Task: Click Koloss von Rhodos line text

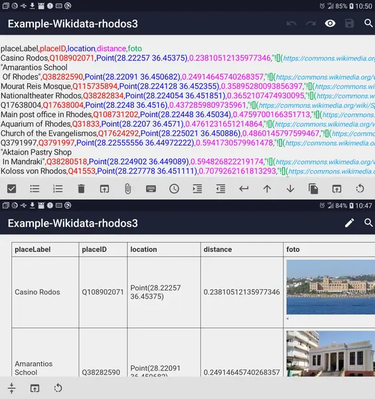Action: [33, 171]
